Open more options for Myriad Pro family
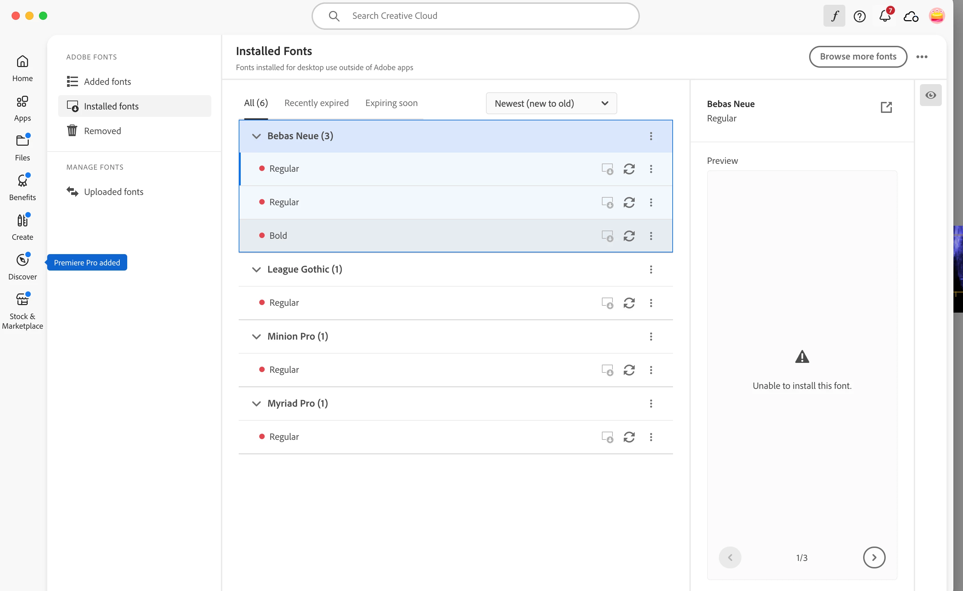Viewport: 963px width, 591px height. coord(651,403)
